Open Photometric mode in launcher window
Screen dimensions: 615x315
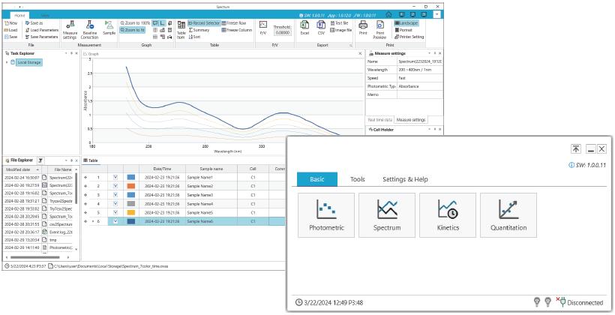coord(326,215)
